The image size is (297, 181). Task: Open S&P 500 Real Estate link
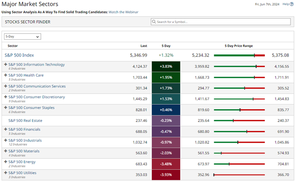pyautogui.click(x=25, y=121)
